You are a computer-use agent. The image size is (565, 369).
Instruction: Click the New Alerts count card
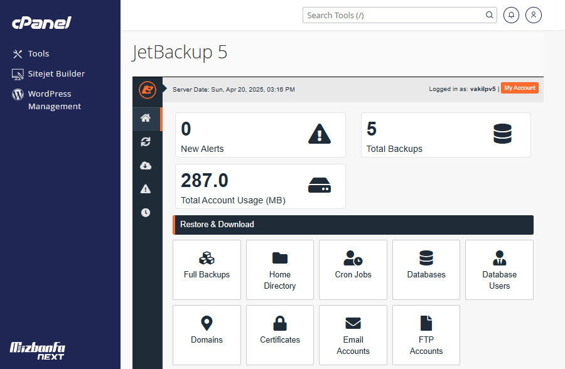coord(261,135)
